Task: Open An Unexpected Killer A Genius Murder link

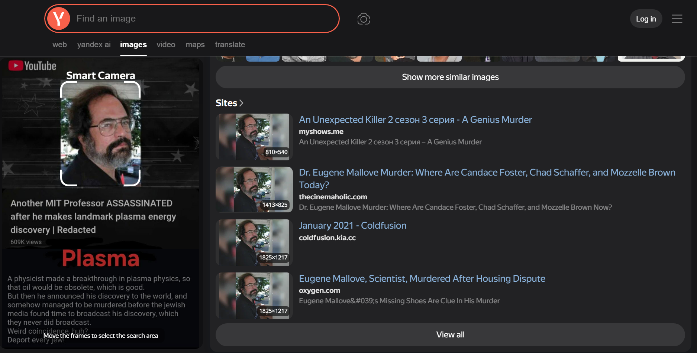Action: click(x=415, y=120)
